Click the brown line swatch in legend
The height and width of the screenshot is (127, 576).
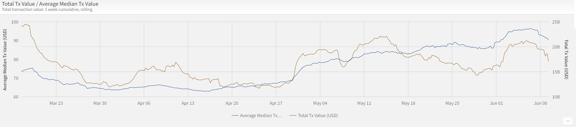pos(293,116)
